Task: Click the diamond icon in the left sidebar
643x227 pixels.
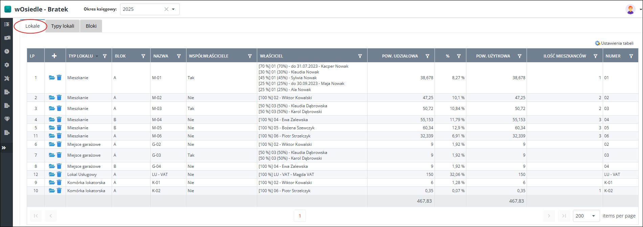Action: [6, 119]
